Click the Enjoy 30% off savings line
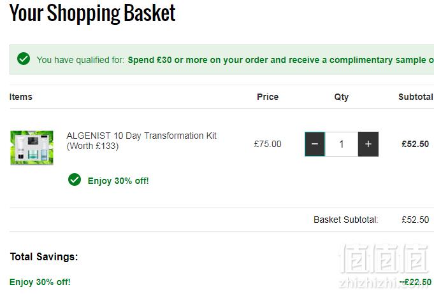Viewport: 434px width, 294px height. click(x=40, y=282)
